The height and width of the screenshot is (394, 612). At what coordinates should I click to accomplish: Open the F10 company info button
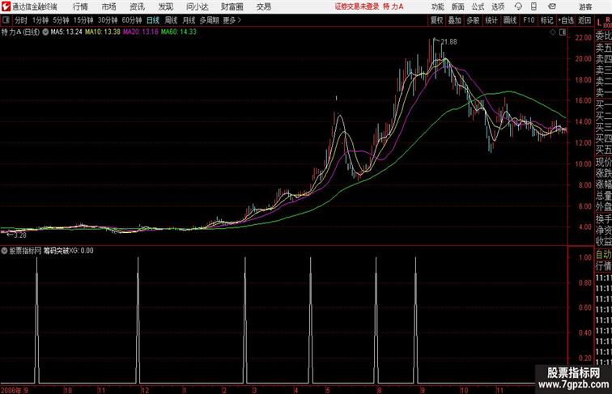click(x=529, y=20)
